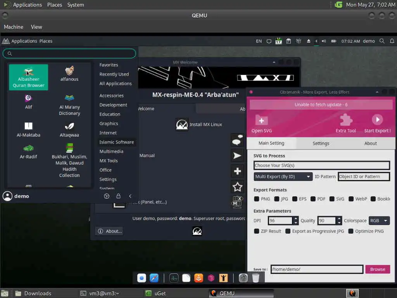Viewport: 397px width, 298px height.
Task: Launch VLC from the dock
Action: coord(198,278)
